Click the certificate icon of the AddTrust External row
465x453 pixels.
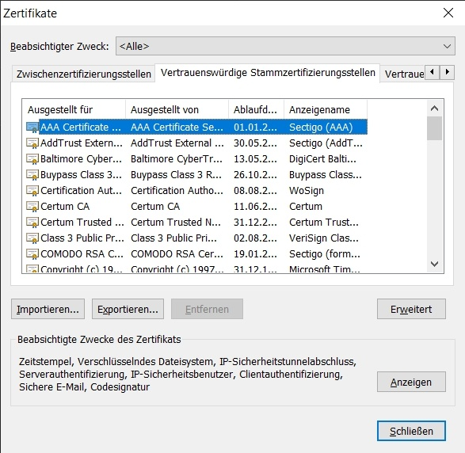(x=32, y=143)
